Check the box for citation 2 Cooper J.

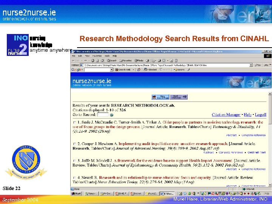74,144
